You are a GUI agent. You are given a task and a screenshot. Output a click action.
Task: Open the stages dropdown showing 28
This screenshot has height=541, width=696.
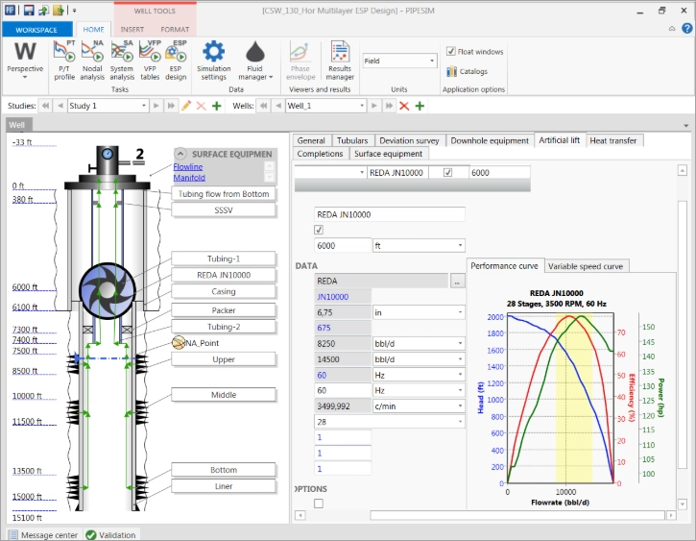pyautogui.click(x=390, y=422)
